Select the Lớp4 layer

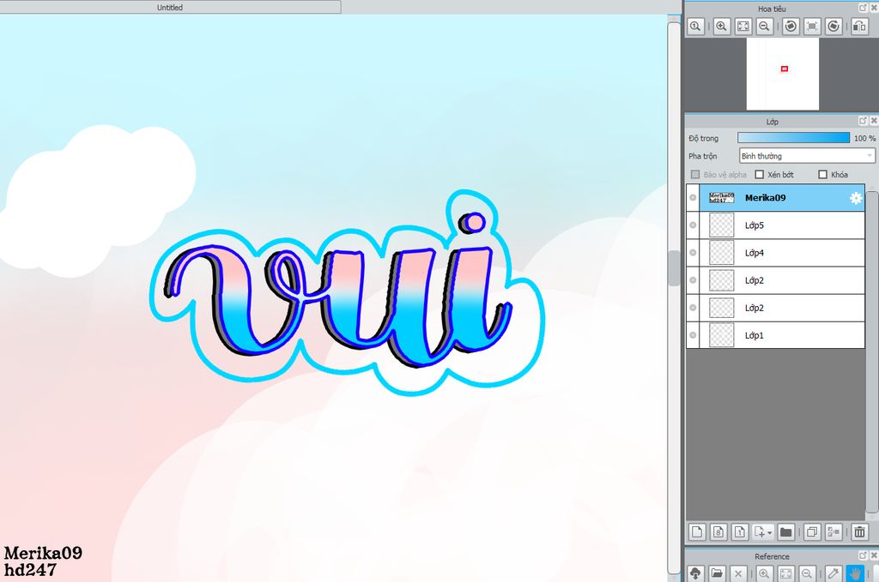click(776, 252)
